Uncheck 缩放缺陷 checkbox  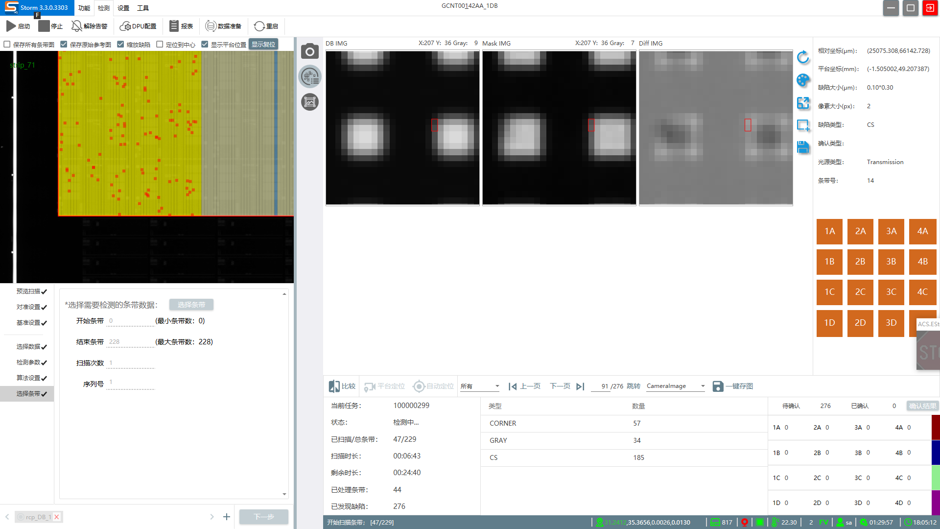(120, 45)
